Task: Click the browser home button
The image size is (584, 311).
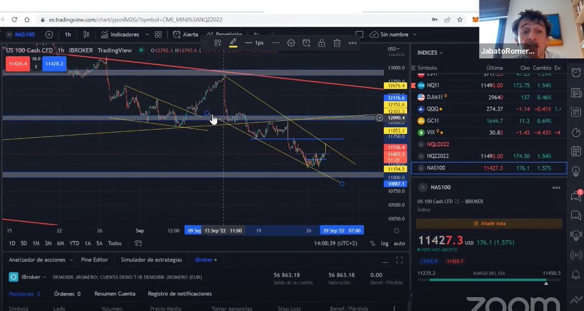Action: [27, 19]
